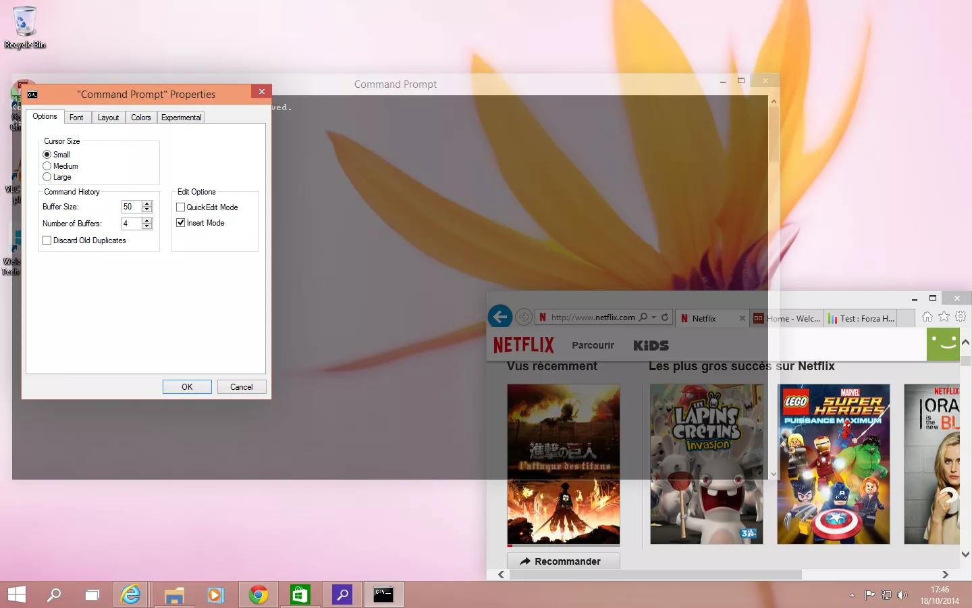Click the Number of Buffers field
The image size is (972, 608).
tap(132, 224)
